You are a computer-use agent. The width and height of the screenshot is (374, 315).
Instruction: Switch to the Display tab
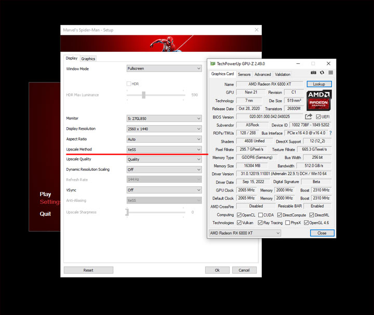pos(72,58)
